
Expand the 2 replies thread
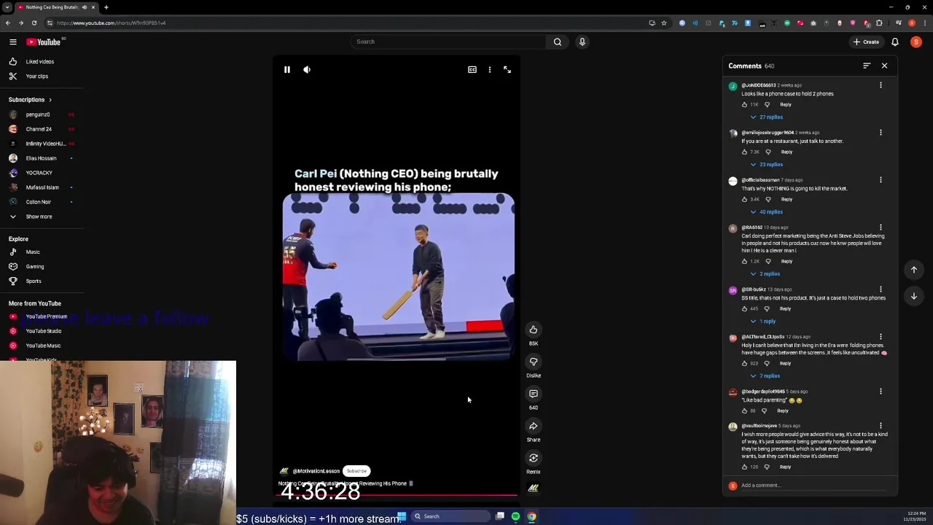[x=765, y=274]
